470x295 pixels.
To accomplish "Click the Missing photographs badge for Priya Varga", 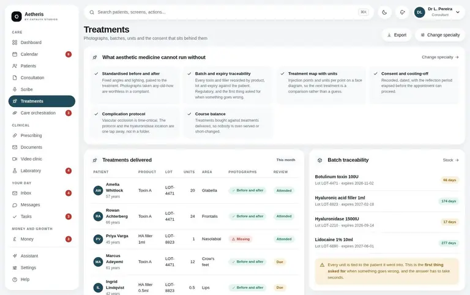I will (x=241, y=239).
